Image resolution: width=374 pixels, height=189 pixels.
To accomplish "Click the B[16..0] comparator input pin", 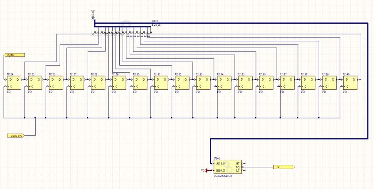I will tap(221, 171).
